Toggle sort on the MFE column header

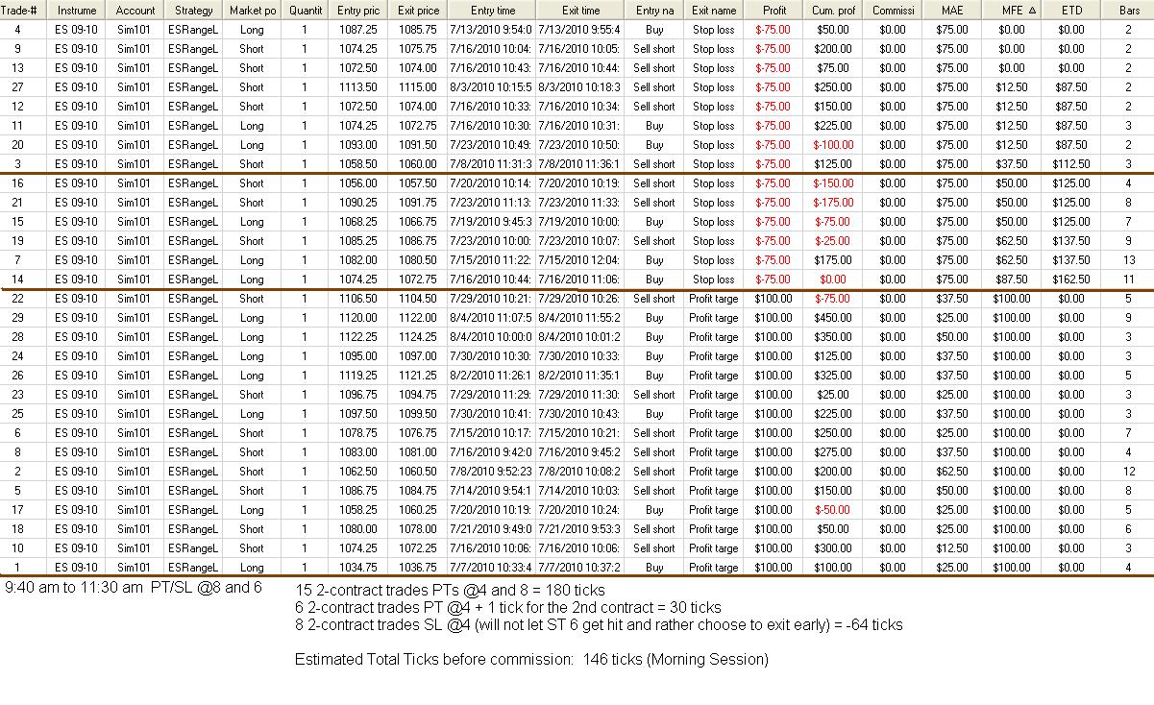pos(1012,11)
